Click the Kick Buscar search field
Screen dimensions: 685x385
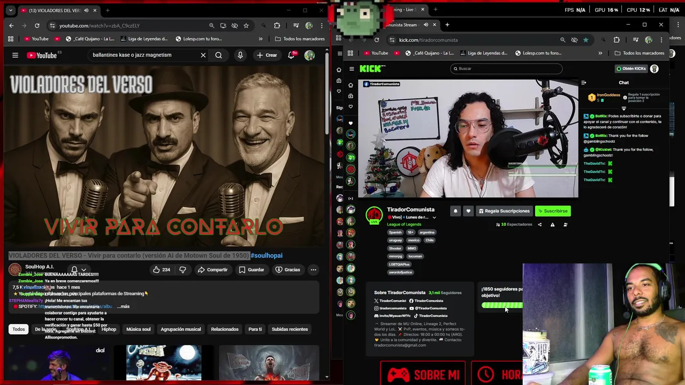coord(506,68)
